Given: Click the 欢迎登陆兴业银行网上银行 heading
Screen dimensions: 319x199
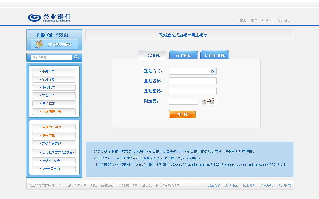Looking at the screenshot, I should point(183,35).
